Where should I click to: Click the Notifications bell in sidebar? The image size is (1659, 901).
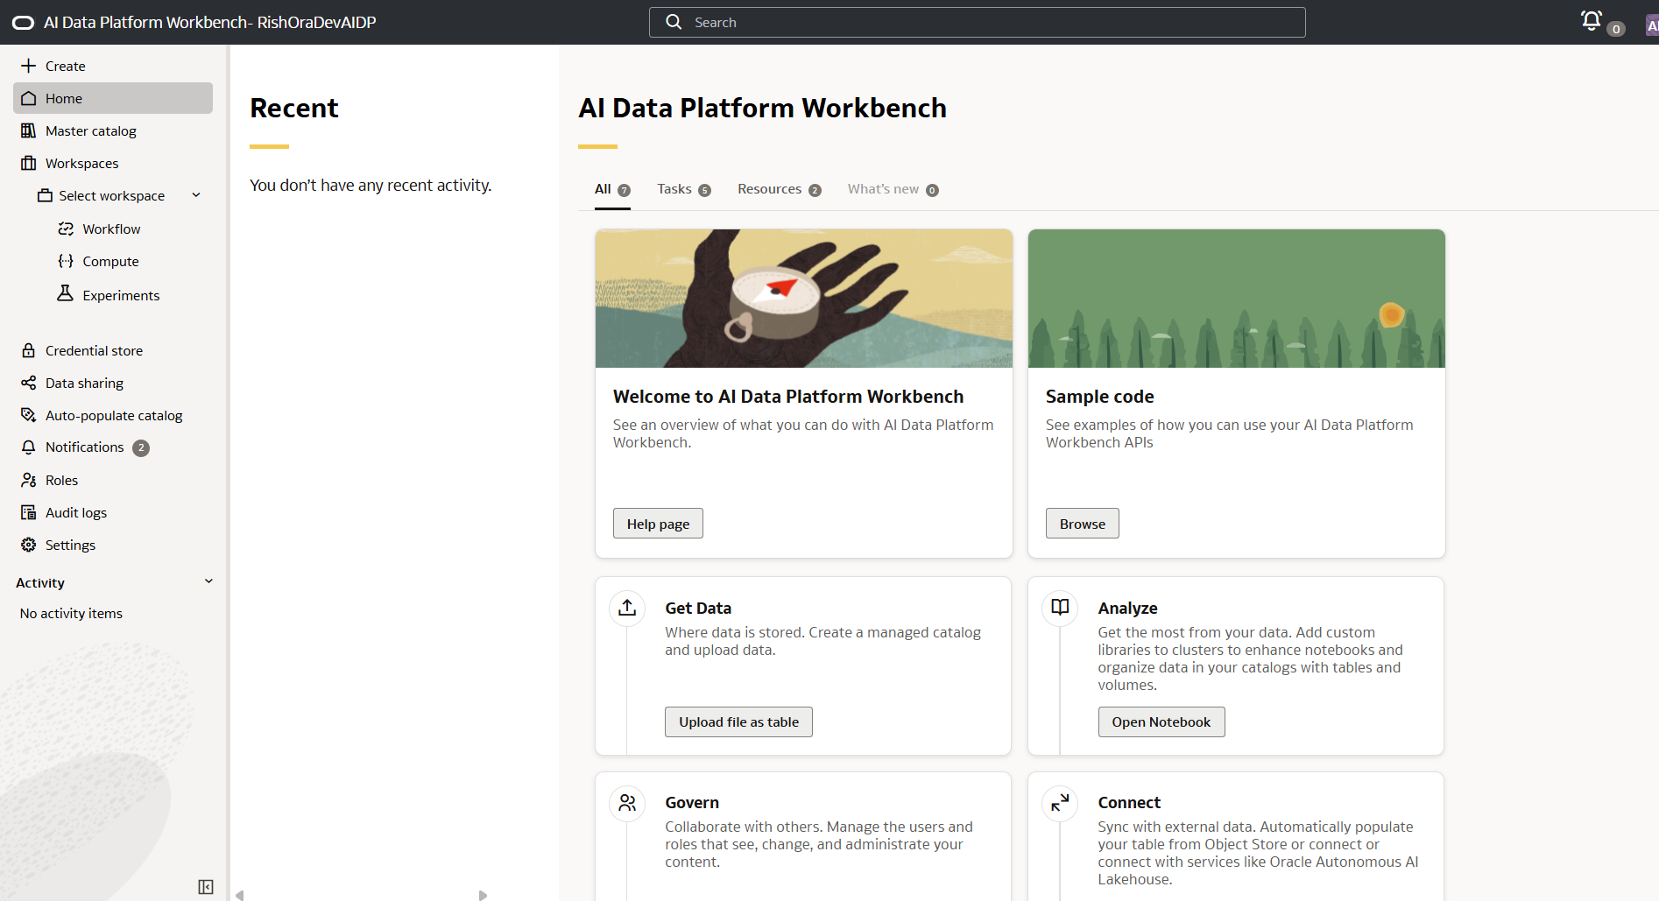(x=29, y=447)
